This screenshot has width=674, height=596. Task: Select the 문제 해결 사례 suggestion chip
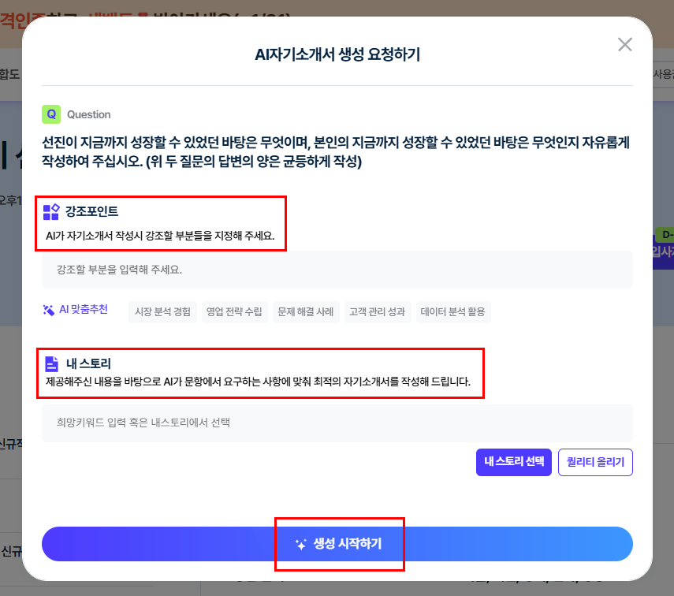click(306, 311)
